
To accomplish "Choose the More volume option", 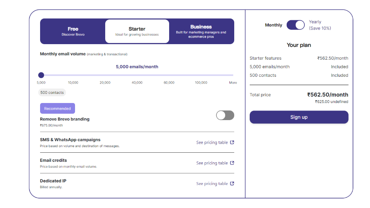I will tap(233, 82).
